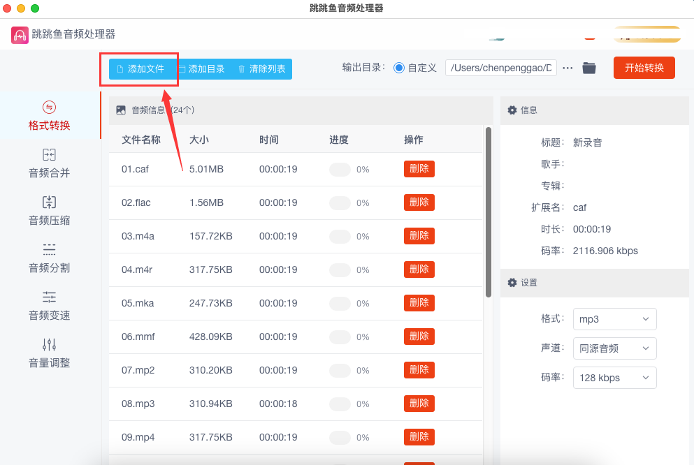Image resolution: width=694 pixels, height=465 pixels.
Task: Select the 自定义 output radio button
Action: pos(399,68)
